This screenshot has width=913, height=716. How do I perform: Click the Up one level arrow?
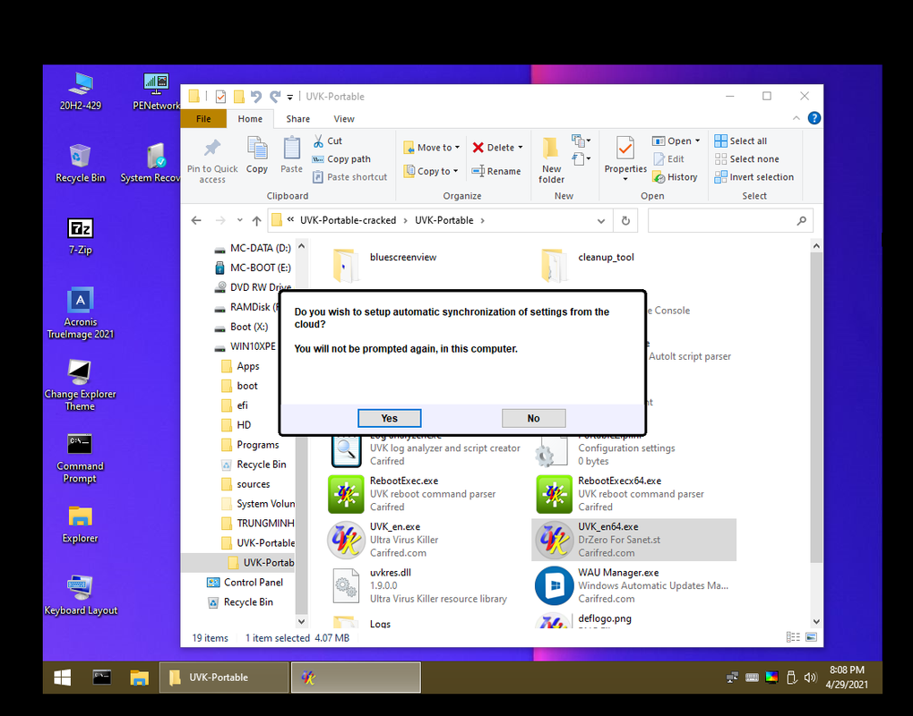click(x=256, y=220)
